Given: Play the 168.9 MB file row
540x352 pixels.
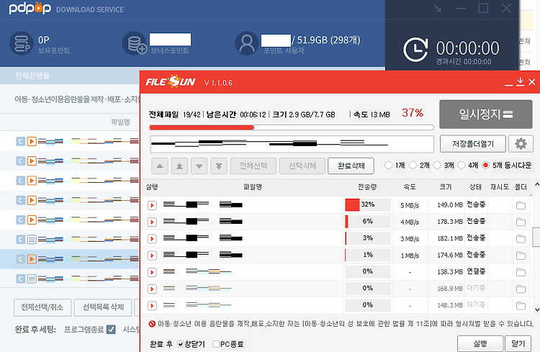Looking at the screenshot, I should [x=152, y=289].
